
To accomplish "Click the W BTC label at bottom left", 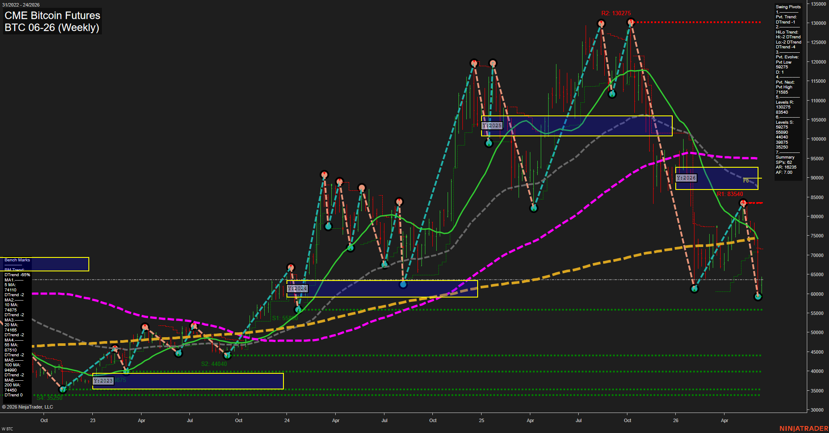I will tap(7, 429).
